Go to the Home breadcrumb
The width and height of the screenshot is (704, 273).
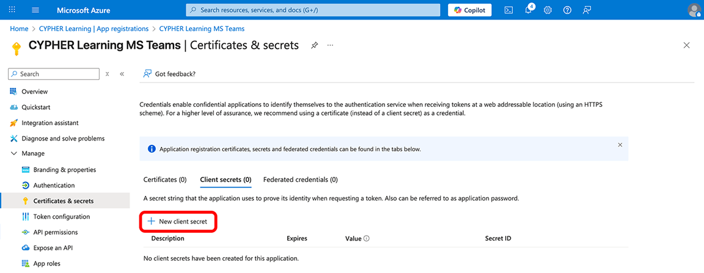(19, 29)
